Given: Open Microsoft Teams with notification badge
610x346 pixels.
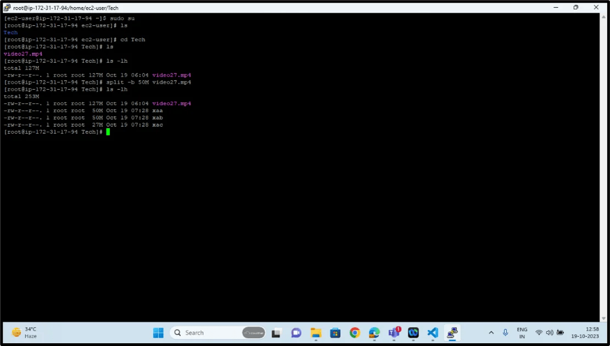Looking at the screenshot, I should pos(393,333).
